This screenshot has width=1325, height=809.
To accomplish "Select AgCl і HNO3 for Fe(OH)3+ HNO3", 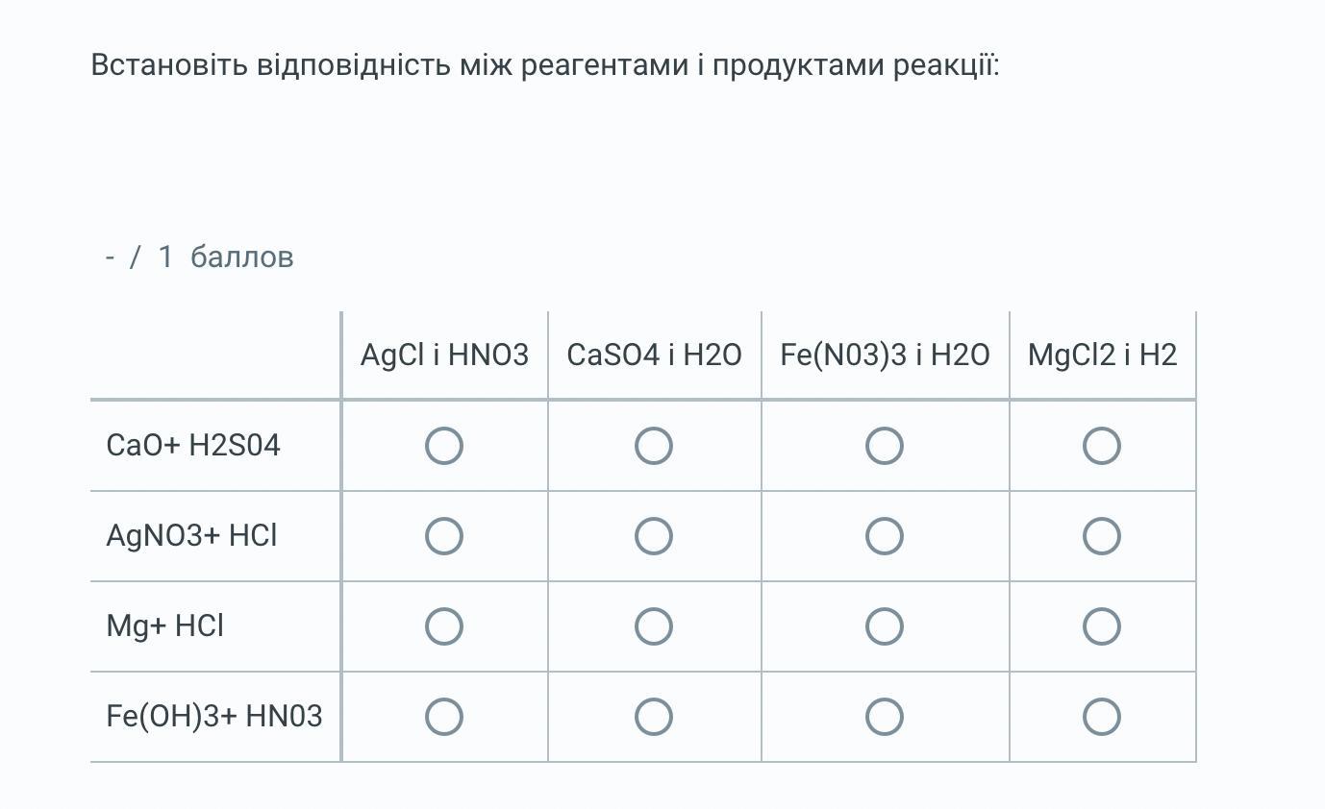I will [444, 717].
